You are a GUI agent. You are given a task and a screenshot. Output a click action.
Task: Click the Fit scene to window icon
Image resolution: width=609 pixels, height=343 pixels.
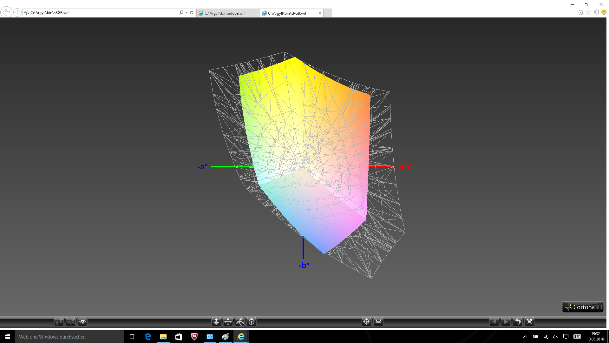coord(529,322)
